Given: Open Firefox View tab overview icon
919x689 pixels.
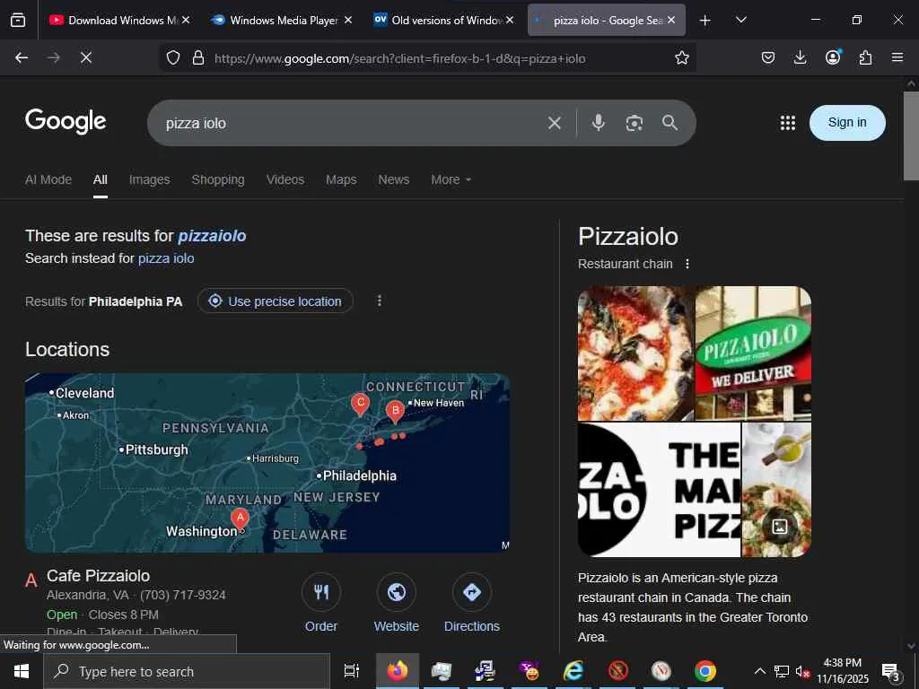Looking at the screenshot, I should (x=18, y=20).
